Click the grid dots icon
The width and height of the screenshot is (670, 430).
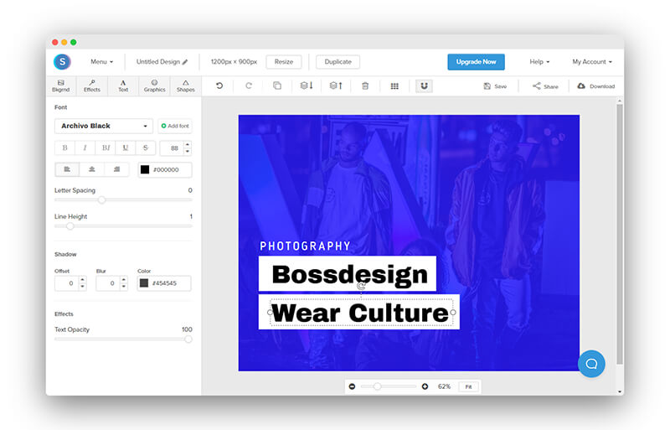pos(394,85)
